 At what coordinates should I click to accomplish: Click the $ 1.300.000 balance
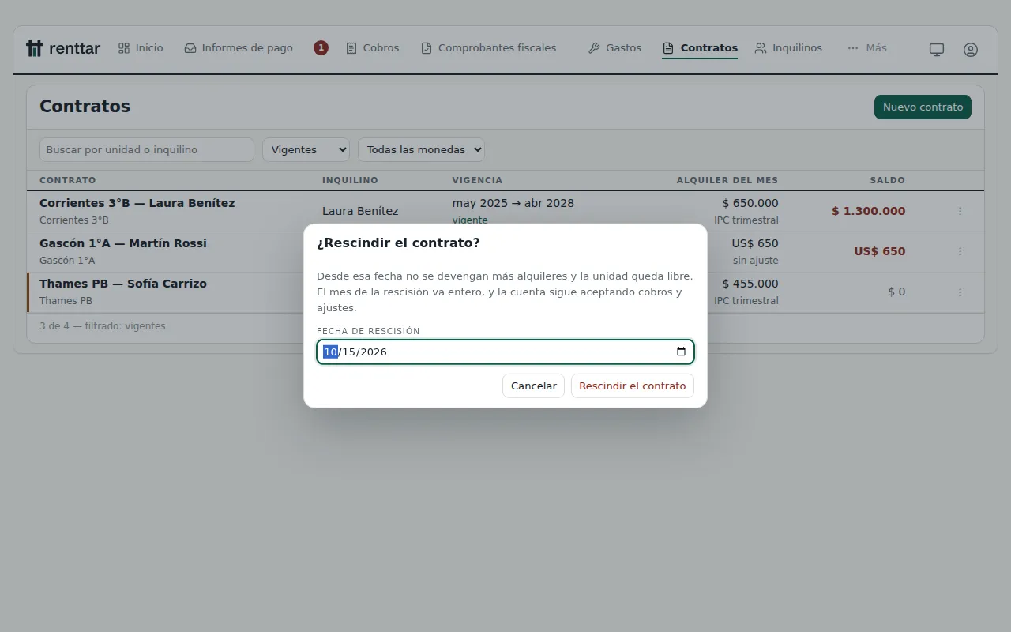pyautogui.click(x=869, y=212)
